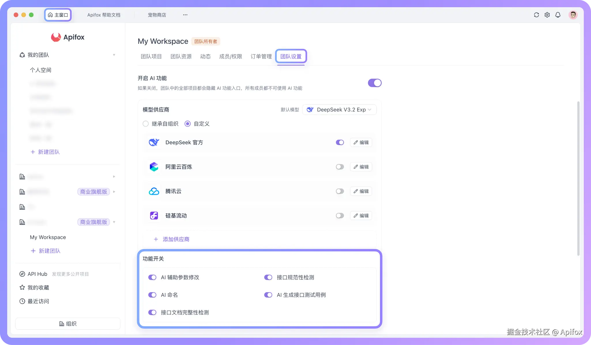Viewport: 591px width, 345px height.
Task: Click the 腾讯云 cloud logo
Action: (x=154, y=191)
